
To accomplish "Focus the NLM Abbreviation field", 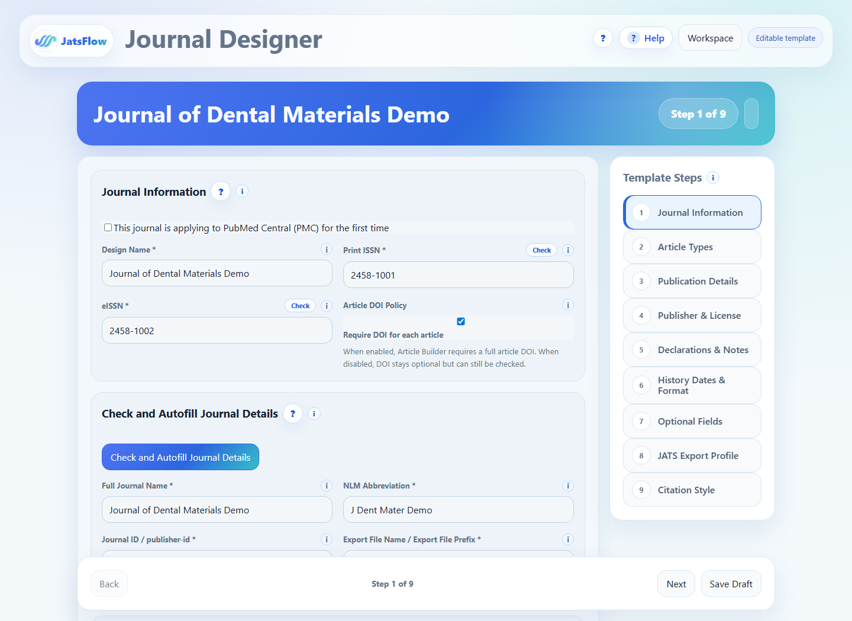I will tap(459, 510).
